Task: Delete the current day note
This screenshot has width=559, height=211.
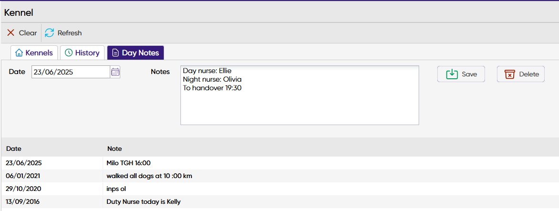Action: pos(520,74)
